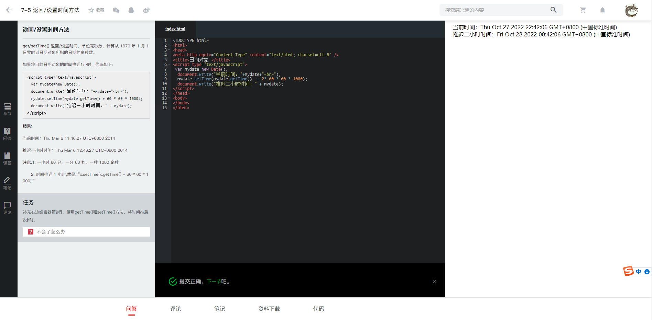Fold the head tag on line 3
This screenshot has height=320, width=652.
169,50
